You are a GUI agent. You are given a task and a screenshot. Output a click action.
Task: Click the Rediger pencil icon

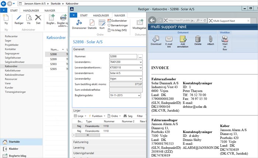point(19,18)
